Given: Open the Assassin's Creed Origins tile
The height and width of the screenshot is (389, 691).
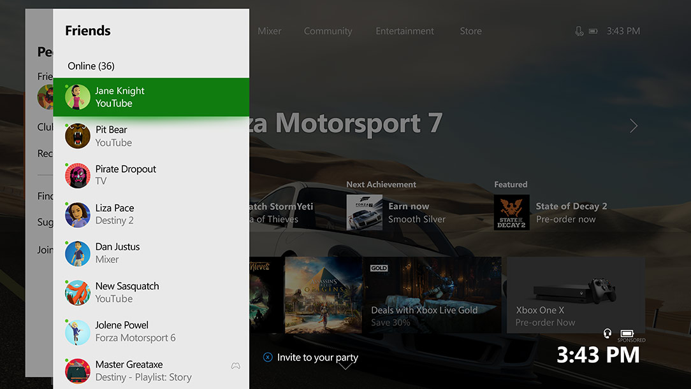Looking at the screenshot, I should pos(323,295).
